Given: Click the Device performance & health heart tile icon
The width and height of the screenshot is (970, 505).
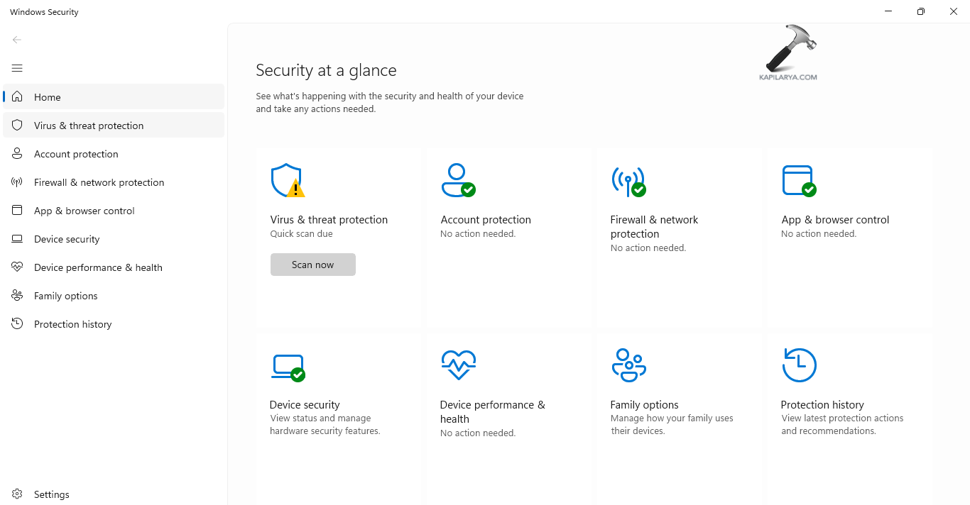Looking at the screenshot, I should coord(458,365).
